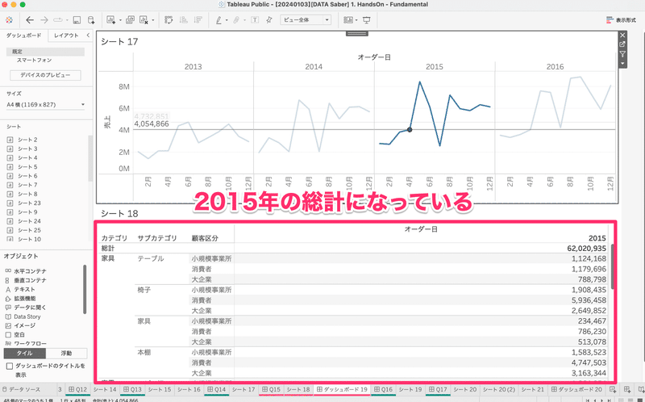Click the 2015 column header in Sheet 18
Image resolution: width=645 pixels, height=402 pixels.
597,238
